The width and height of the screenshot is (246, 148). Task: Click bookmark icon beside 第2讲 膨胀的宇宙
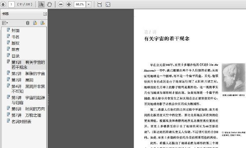coord(8,73)
